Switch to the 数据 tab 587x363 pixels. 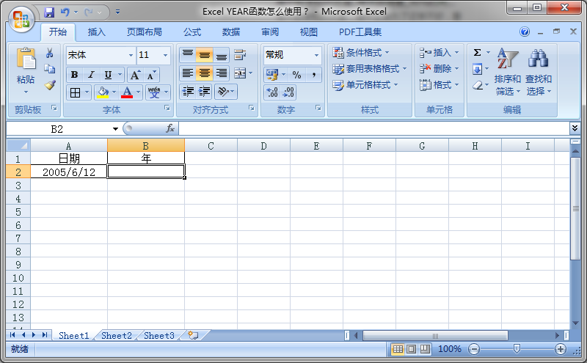[231, 32]
